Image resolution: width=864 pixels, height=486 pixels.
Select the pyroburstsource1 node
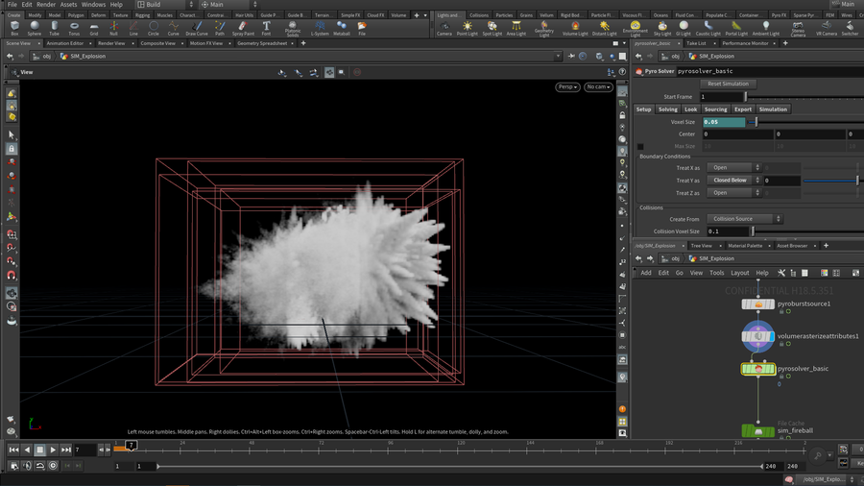(758, 304)
